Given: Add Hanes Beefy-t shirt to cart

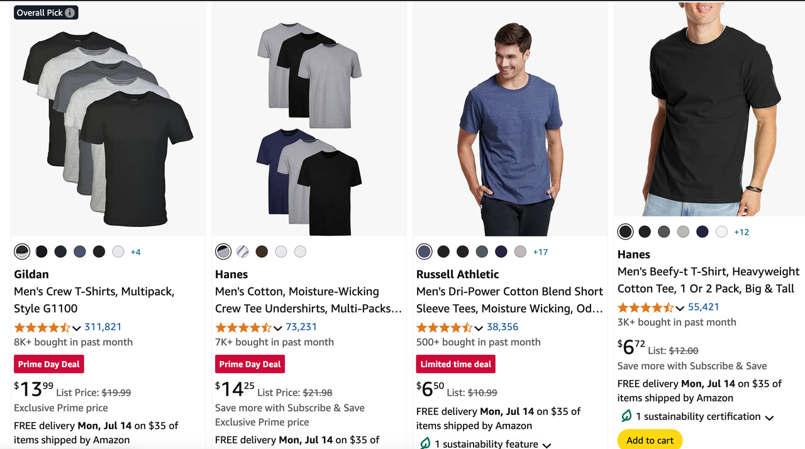Looking at the screenshot, I should [650, 440].
